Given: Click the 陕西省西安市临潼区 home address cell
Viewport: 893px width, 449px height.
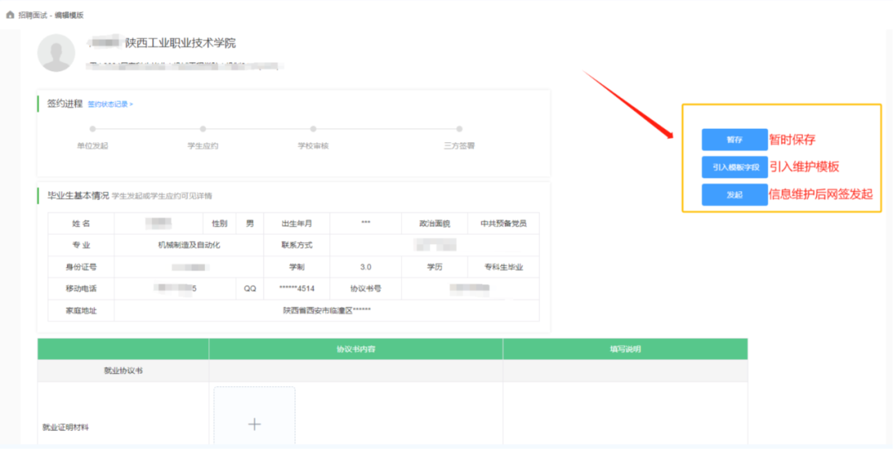Looking at the screenshot, I should coord(327,310).
